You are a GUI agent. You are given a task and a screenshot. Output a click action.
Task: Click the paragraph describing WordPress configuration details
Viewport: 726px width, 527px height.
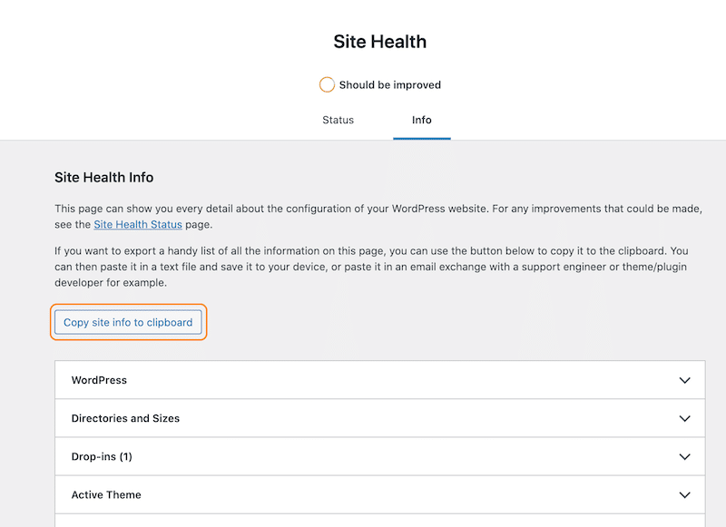coord(378,217)
